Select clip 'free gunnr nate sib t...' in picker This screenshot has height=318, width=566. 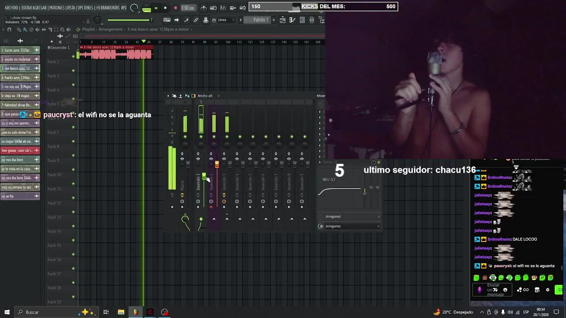[x=20, y=151]
